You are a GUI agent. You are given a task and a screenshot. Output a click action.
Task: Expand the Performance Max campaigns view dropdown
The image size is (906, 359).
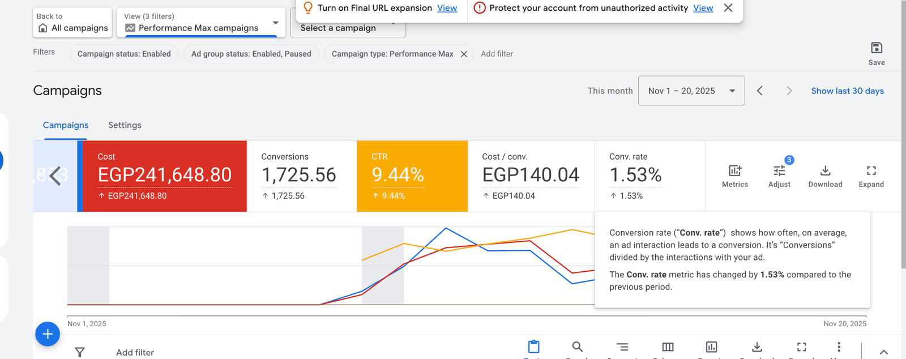275,23
